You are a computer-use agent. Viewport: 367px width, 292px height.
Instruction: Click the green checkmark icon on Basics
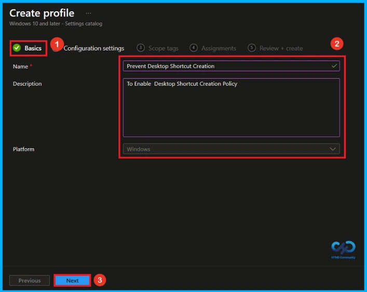click(17, 48)
